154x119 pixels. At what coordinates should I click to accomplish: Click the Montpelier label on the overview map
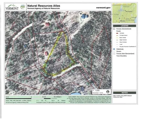pyautogui.click(x=129, y=11)
